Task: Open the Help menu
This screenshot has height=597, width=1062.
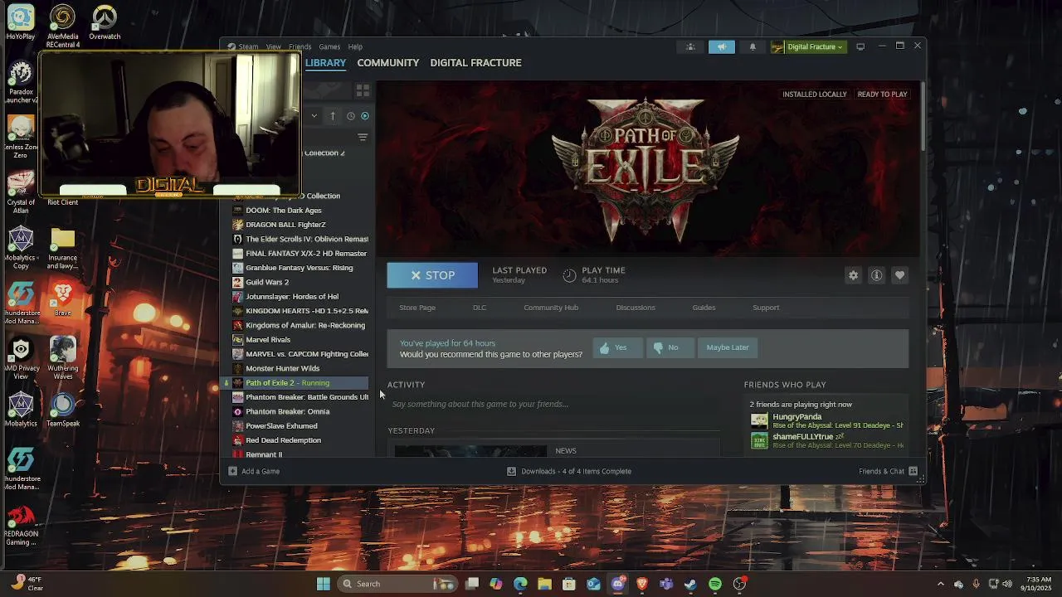Action: (355, 46)
